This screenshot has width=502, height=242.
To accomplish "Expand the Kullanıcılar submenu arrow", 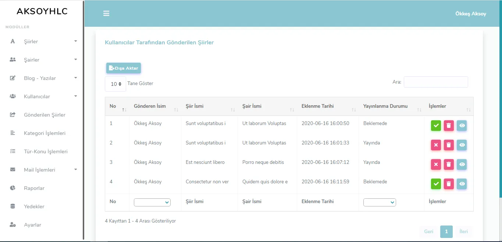I will coord(76,96).
